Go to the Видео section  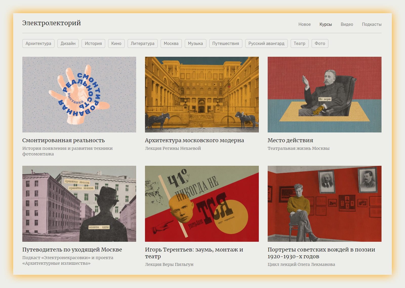(x=347, y=24)
